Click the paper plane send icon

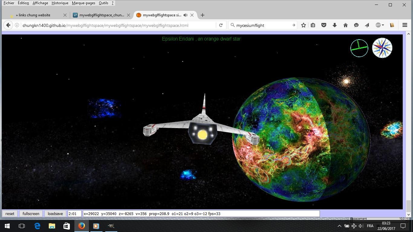tap(367, 25)
